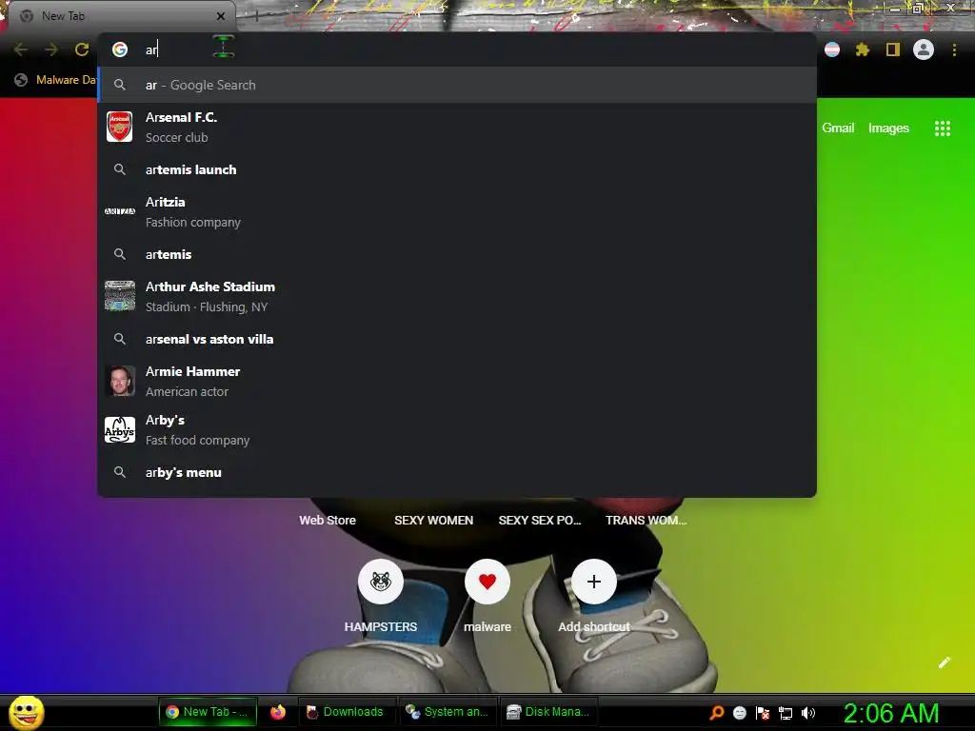Click the volume speaker tray icon

tap(807, 713)
